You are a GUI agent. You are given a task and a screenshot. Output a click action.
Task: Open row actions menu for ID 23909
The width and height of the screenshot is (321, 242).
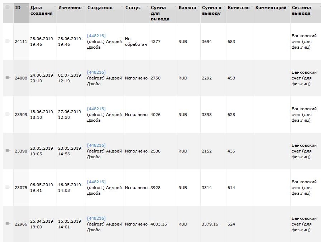tap(8, 114)
